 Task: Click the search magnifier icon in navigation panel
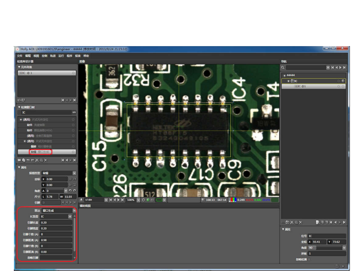click(283, 68)
